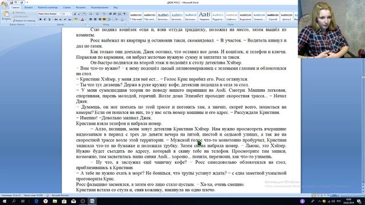The width and height of the screenshot is (365, 205).
Task: Open the Times New Roman font dropdown
Action: pos(60,14)
